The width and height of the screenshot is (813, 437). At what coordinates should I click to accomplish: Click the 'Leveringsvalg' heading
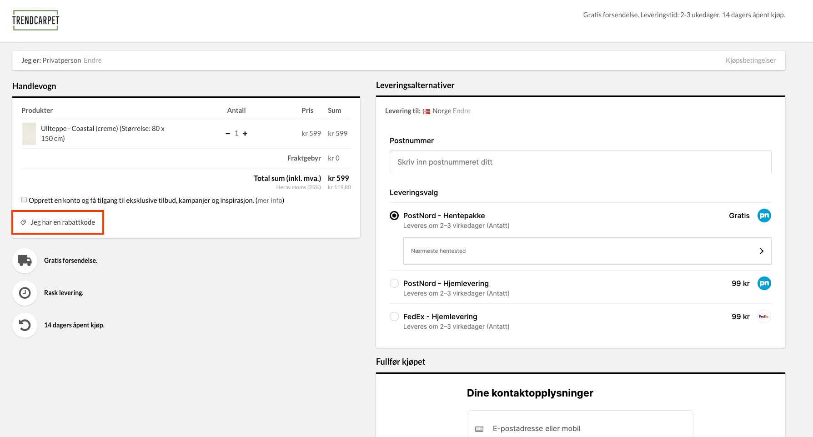(x=414, y=192)
